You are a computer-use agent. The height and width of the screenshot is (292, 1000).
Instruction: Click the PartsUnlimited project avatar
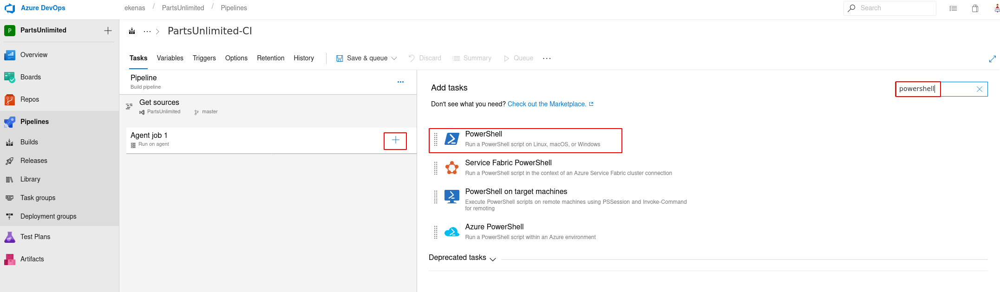(x=10, y=31)
